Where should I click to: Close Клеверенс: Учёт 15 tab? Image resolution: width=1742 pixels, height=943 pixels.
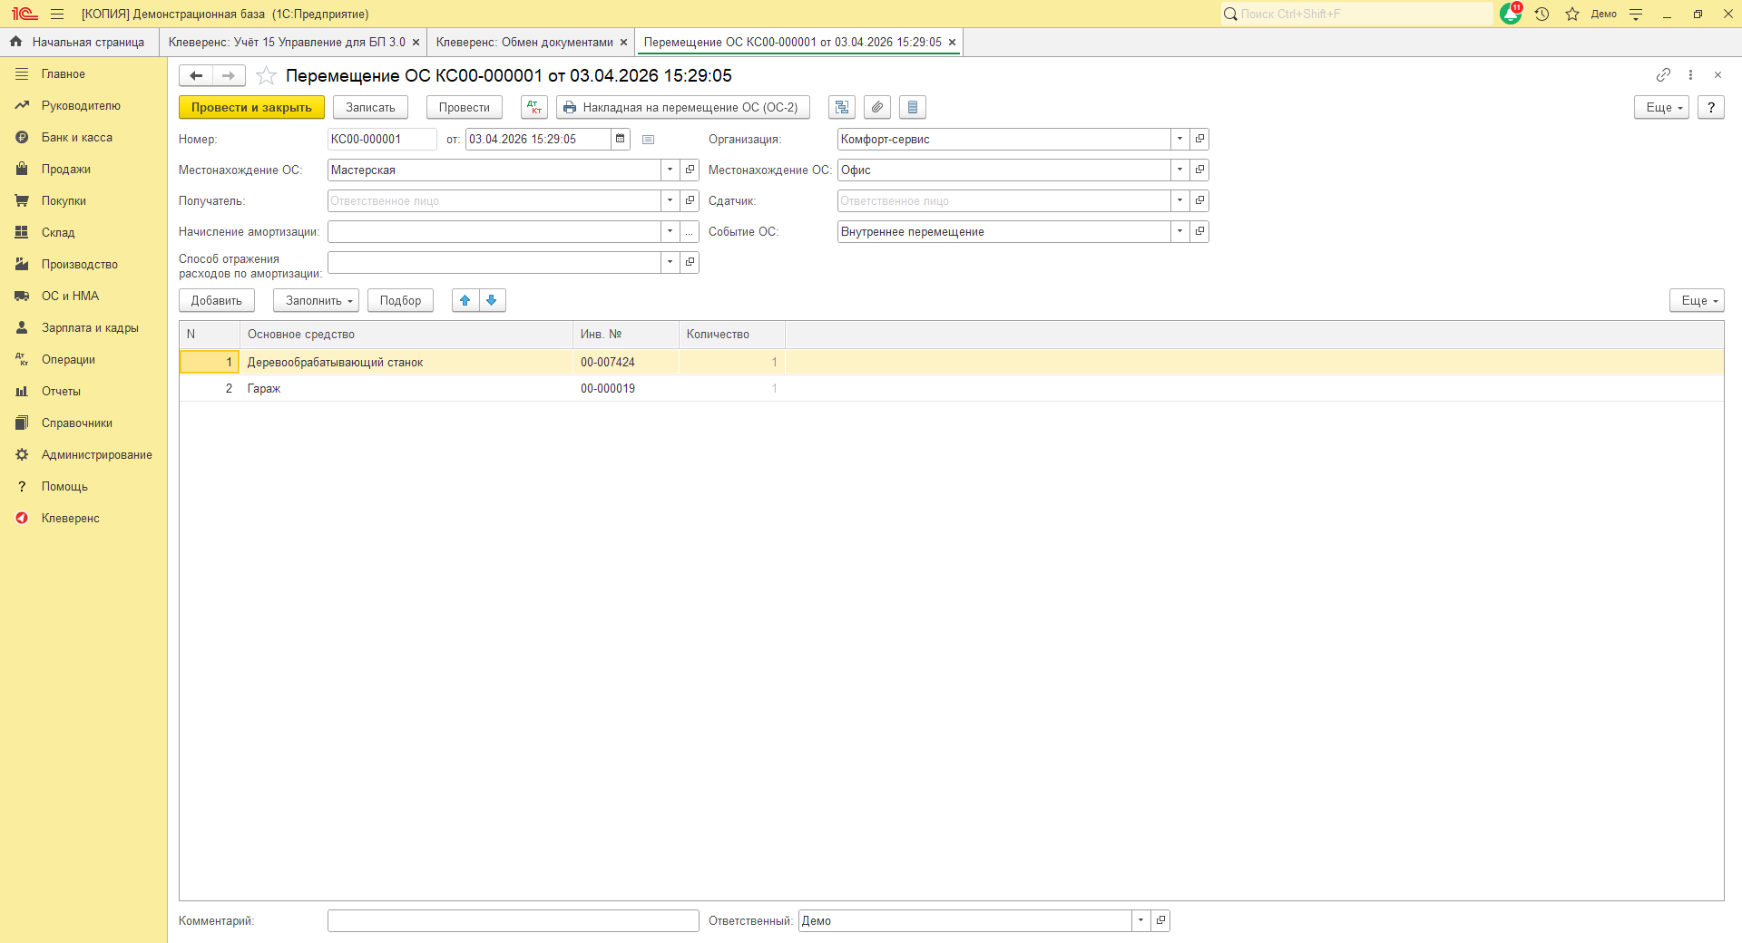[x=416, y=42]
